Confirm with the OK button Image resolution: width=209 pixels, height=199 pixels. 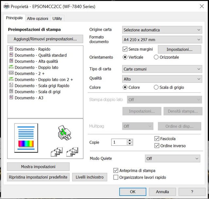click(x=133, y=192)
